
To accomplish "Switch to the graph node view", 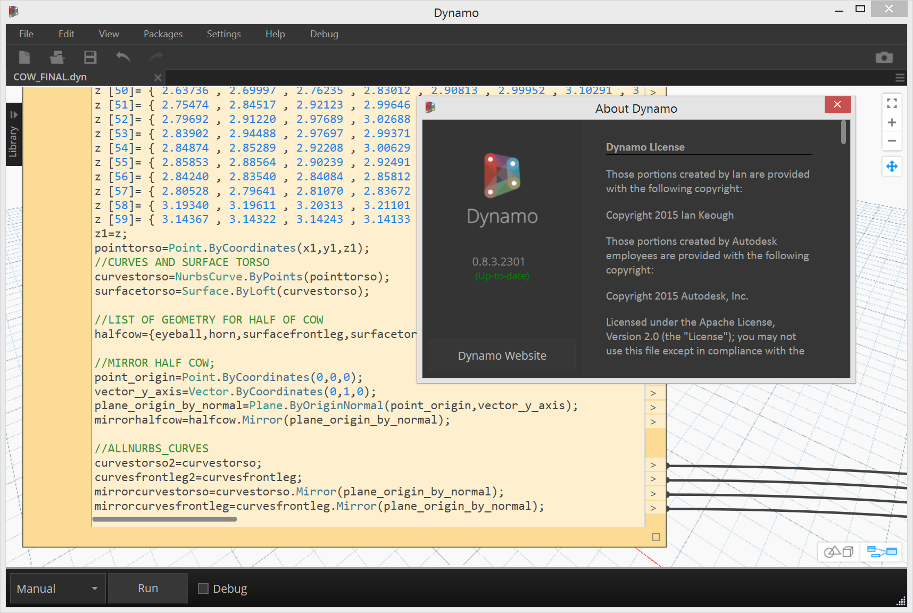I will [882, 552].
